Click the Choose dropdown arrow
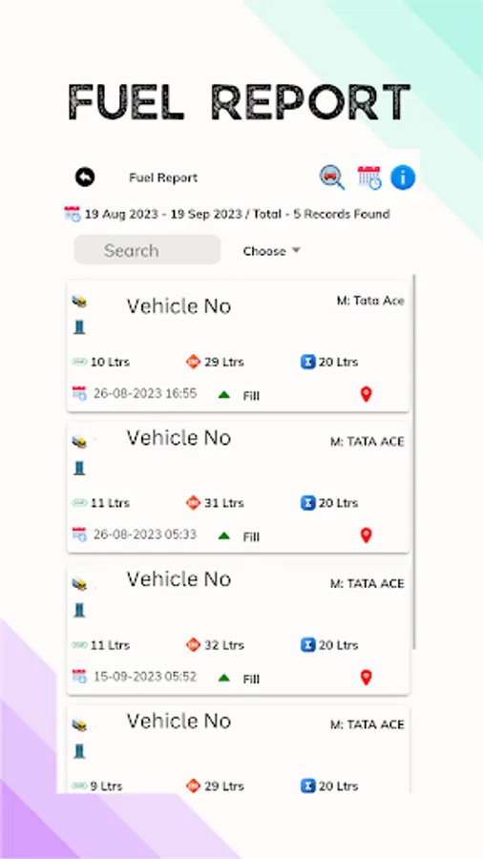The height and width of the screenshot is (859, 483). tap(296, 250)
